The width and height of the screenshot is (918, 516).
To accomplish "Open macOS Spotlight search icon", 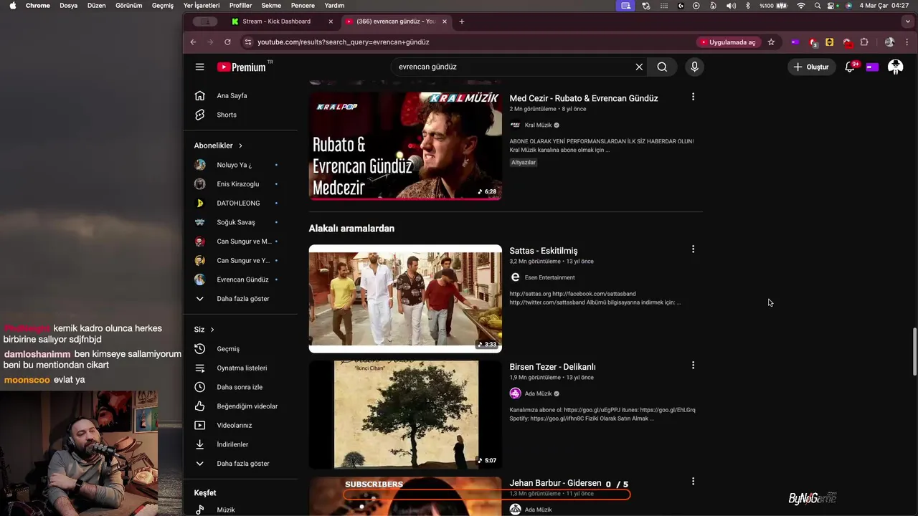I will (x=818, y=5).
